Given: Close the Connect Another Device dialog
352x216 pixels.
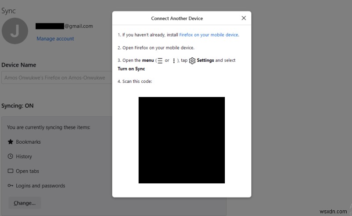Looking at the screenshot, I should [x=244, y=18].
